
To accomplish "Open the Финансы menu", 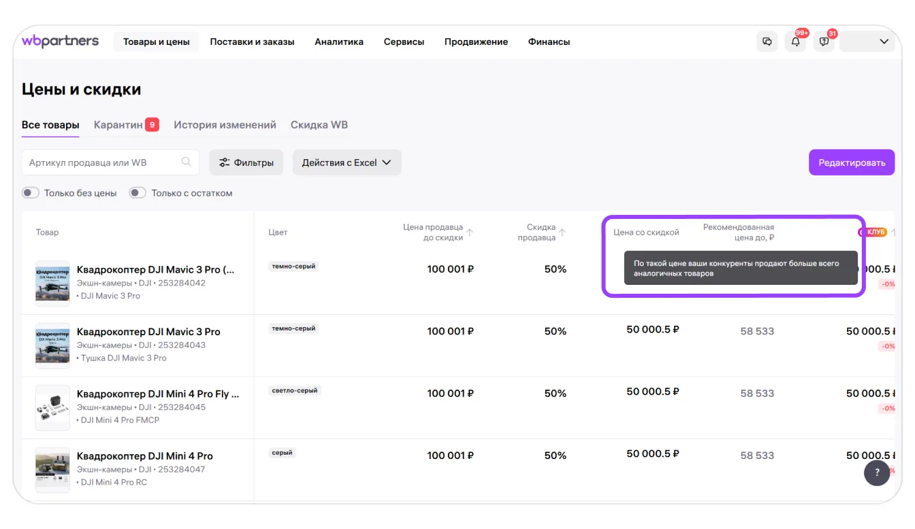I will [549, 41].
